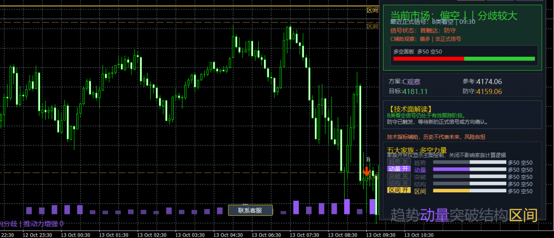Click the 联系客服 button
554x238 pixels.
pos(250,210)
